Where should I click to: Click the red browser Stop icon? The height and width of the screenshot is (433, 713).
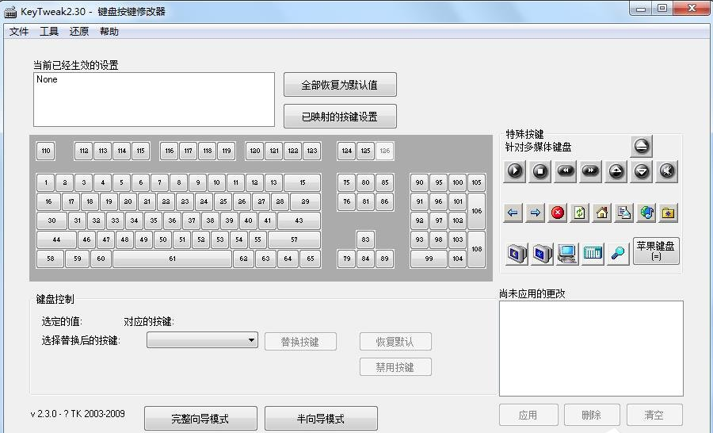[x=558, y=213]
